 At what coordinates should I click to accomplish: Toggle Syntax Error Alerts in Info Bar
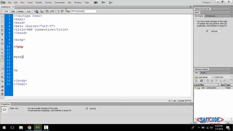2,61
